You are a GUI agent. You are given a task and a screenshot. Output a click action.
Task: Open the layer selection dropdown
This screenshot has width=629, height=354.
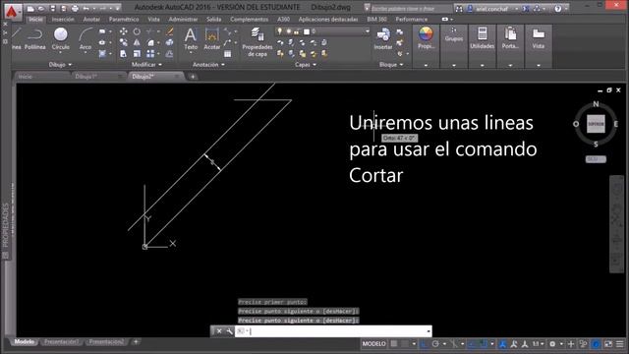pyautogui.click(x=367, y=31)
